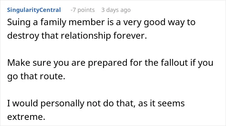Click the word 'would' in third paragraph
The width and height of the screenshot is (226, 126).
[x=25, y=103]
